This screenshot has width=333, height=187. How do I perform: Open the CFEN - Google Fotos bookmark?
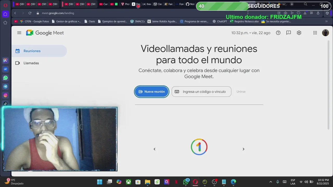35,21
